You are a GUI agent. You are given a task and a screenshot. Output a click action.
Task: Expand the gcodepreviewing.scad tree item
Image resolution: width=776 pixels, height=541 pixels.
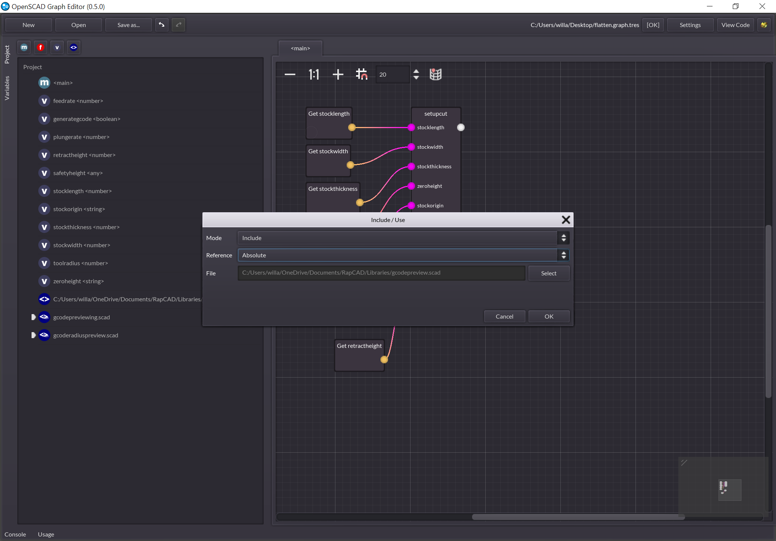tap(33, 317)
